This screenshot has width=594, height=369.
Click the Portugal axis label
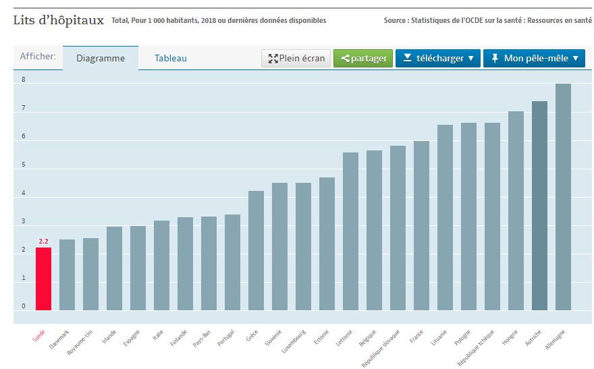(225, 338)
